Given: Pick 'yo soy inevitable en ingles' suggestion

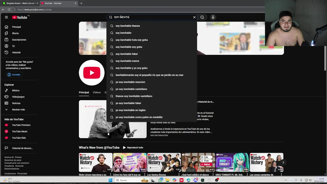Looking at the screenshot, I should [152, 110].
